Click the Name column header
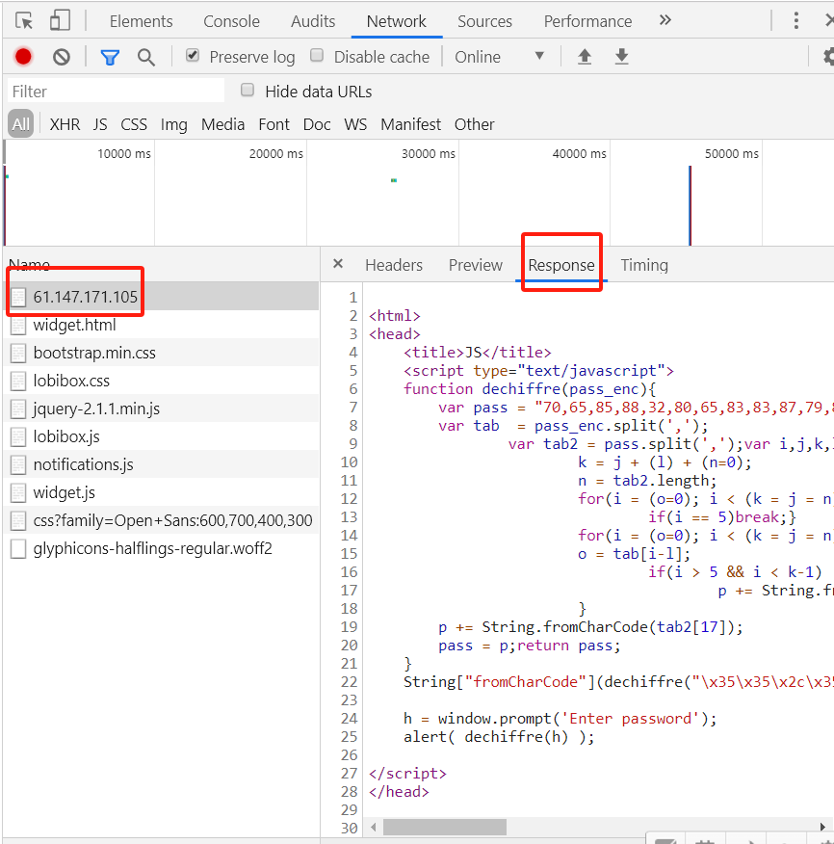The image size is (834, 844). click(x=29, y=264)
